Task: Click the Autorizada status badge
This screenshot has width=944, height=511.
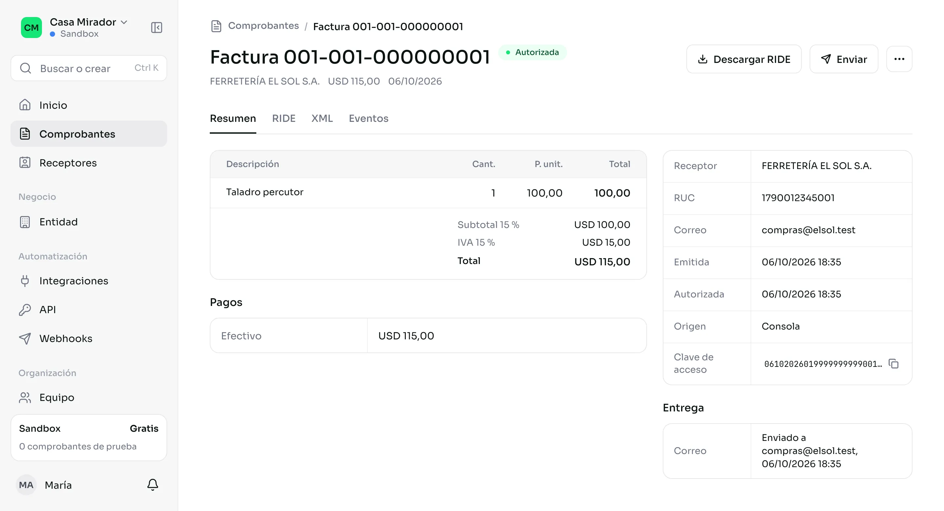Action: tap(532, 52)
